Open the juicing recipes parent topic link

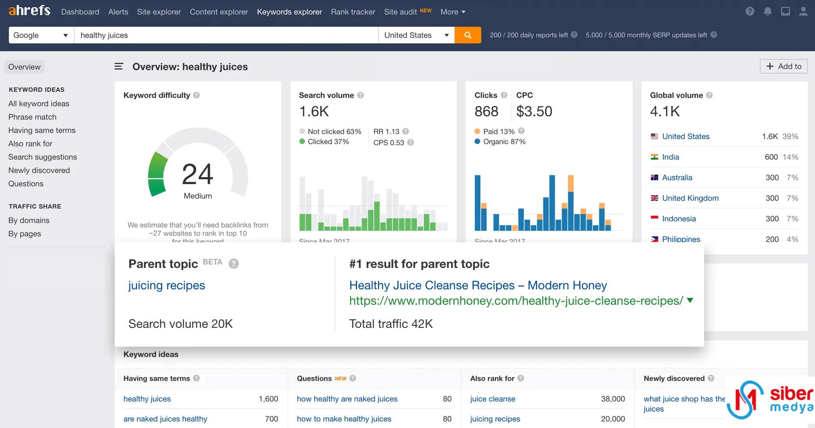point(167,285)
